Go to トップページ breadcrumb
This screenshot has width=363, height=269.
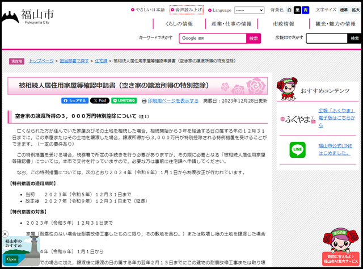pyautogui.click(x=41, y=61)
